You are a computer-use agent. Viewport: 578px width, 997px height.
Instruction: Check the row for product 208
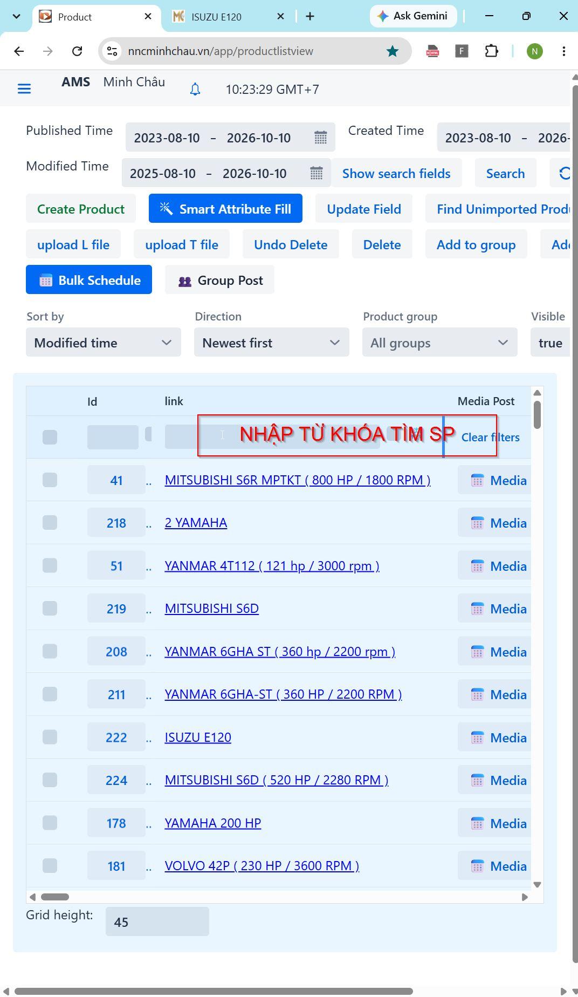[x=50, y=651]
